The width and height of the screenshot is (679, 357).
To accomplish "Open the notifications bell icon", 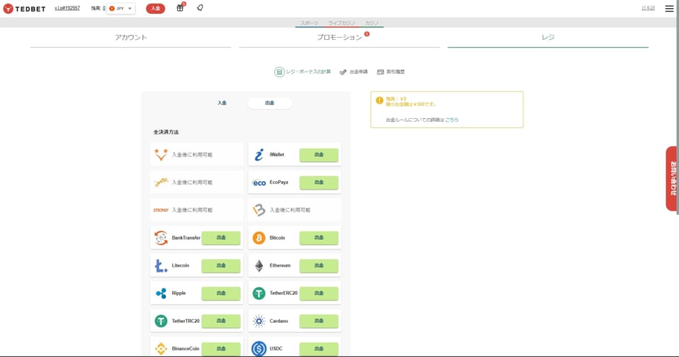I will point(200,8).
